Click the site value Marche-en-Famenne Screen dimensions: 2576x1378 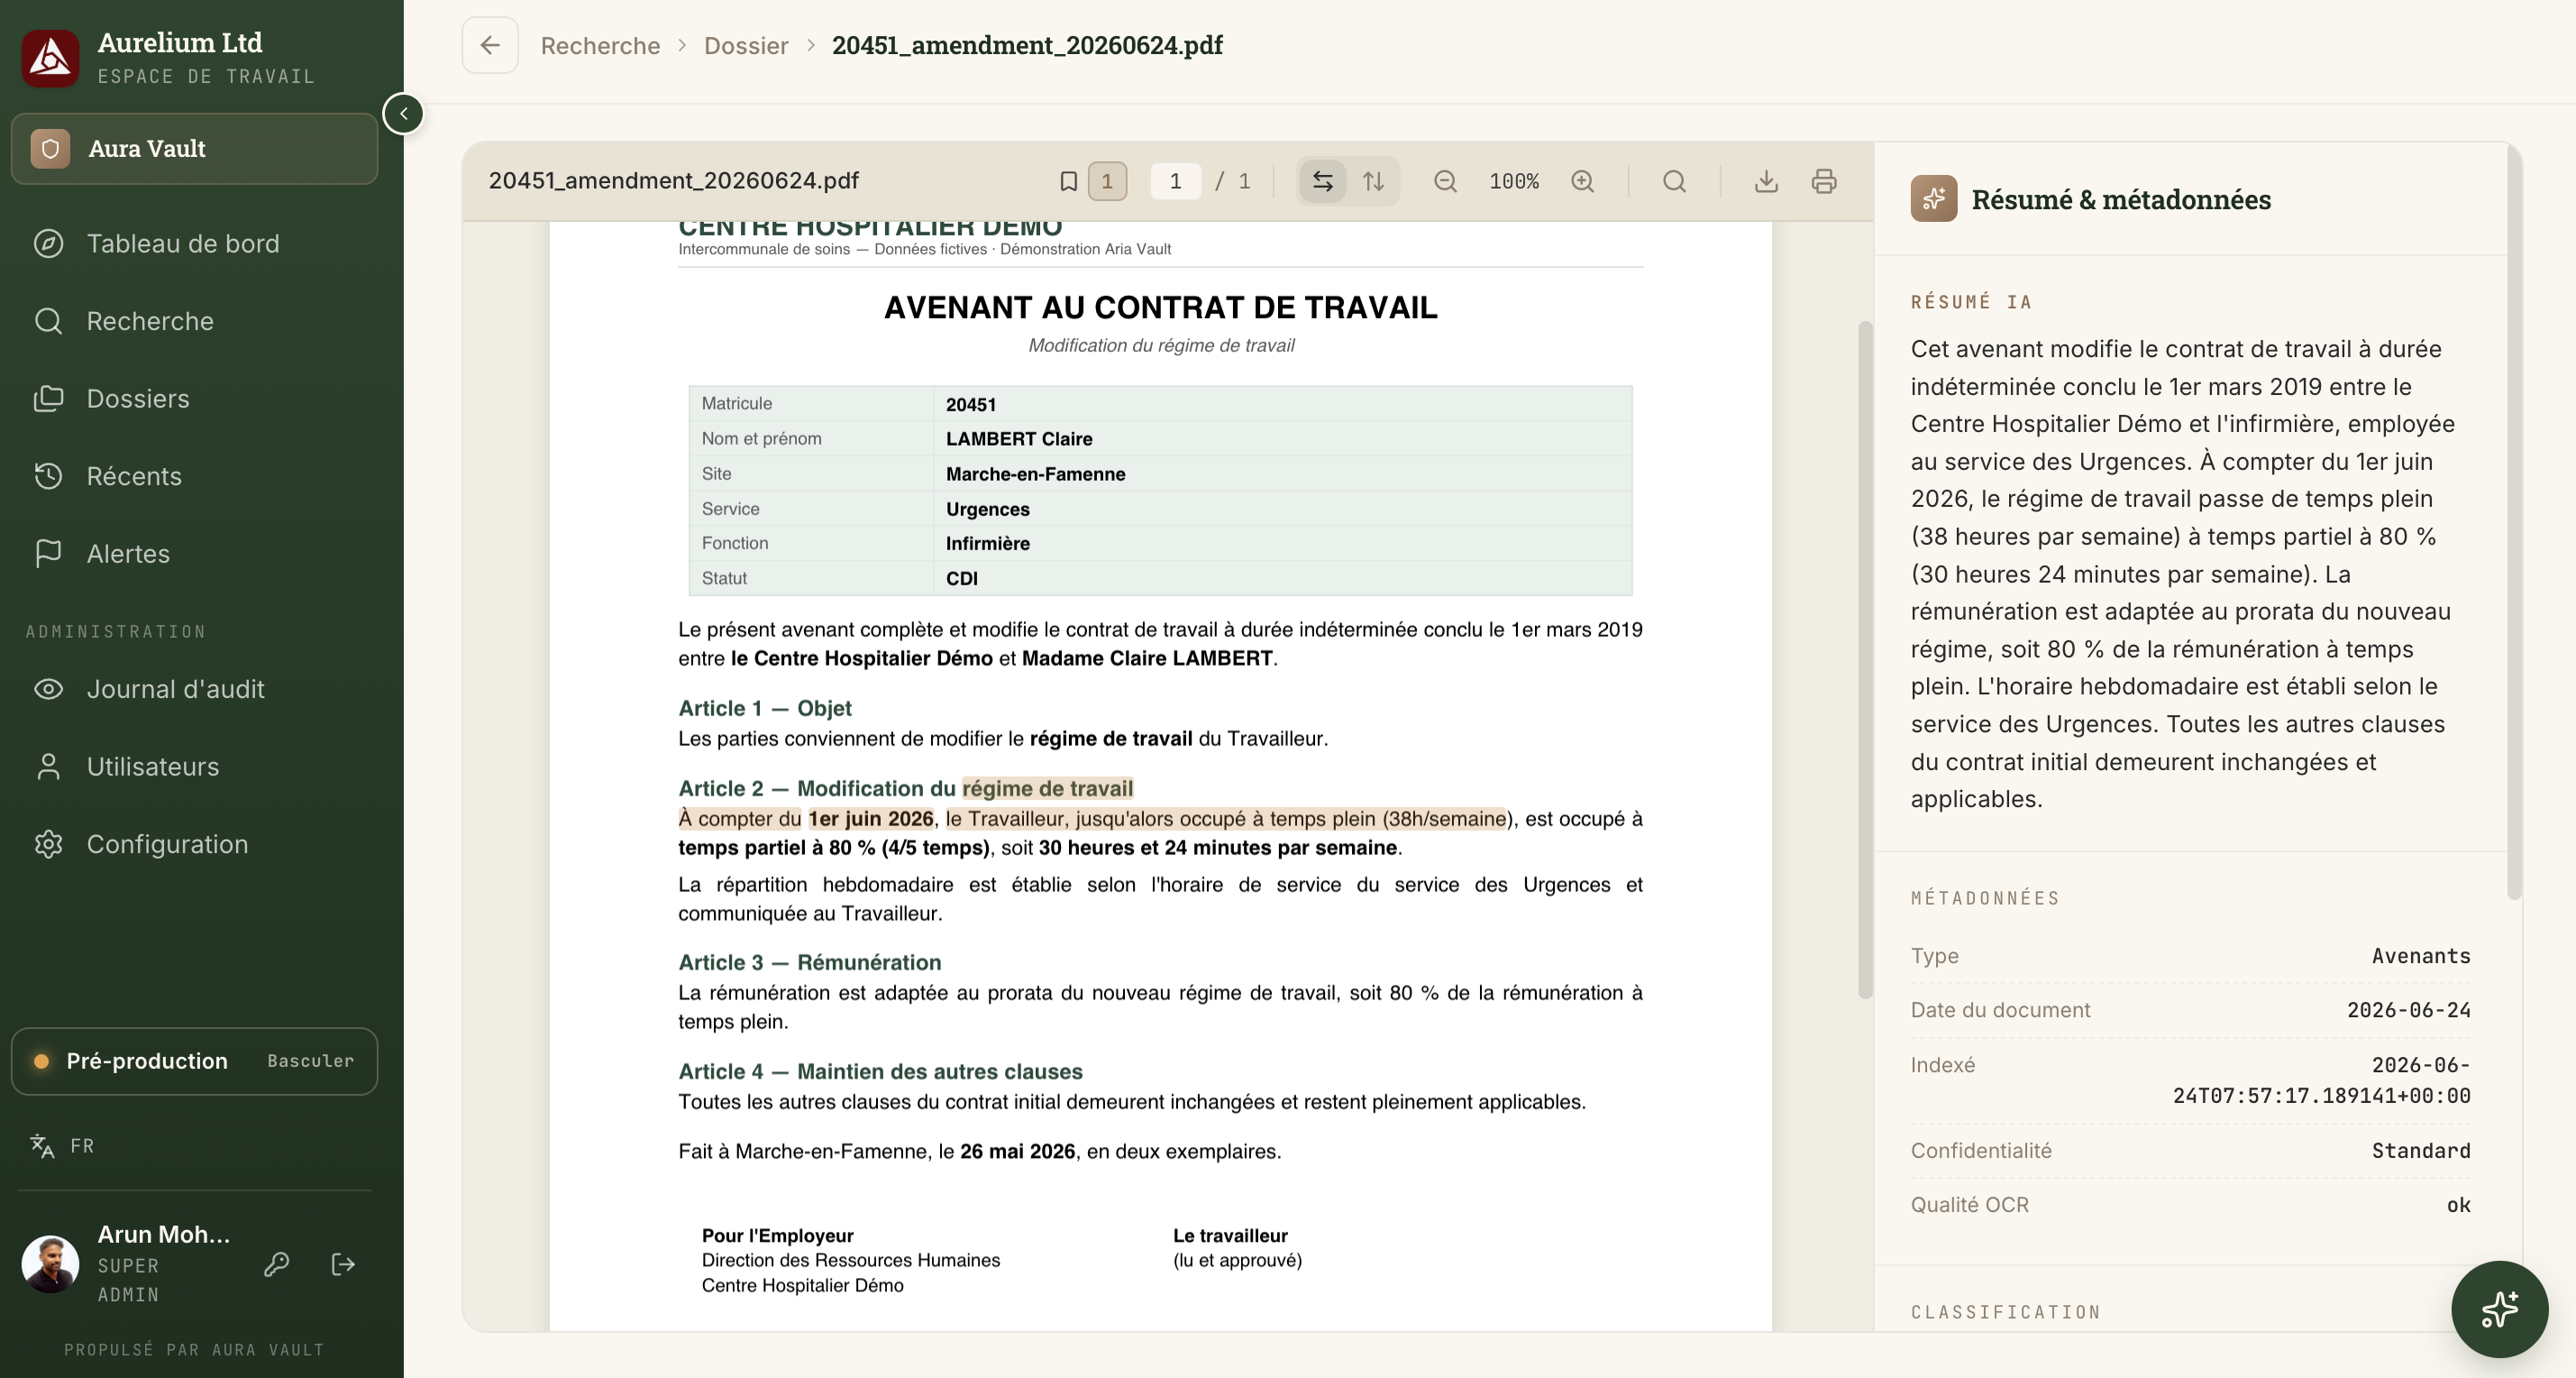coord(1035,473)
